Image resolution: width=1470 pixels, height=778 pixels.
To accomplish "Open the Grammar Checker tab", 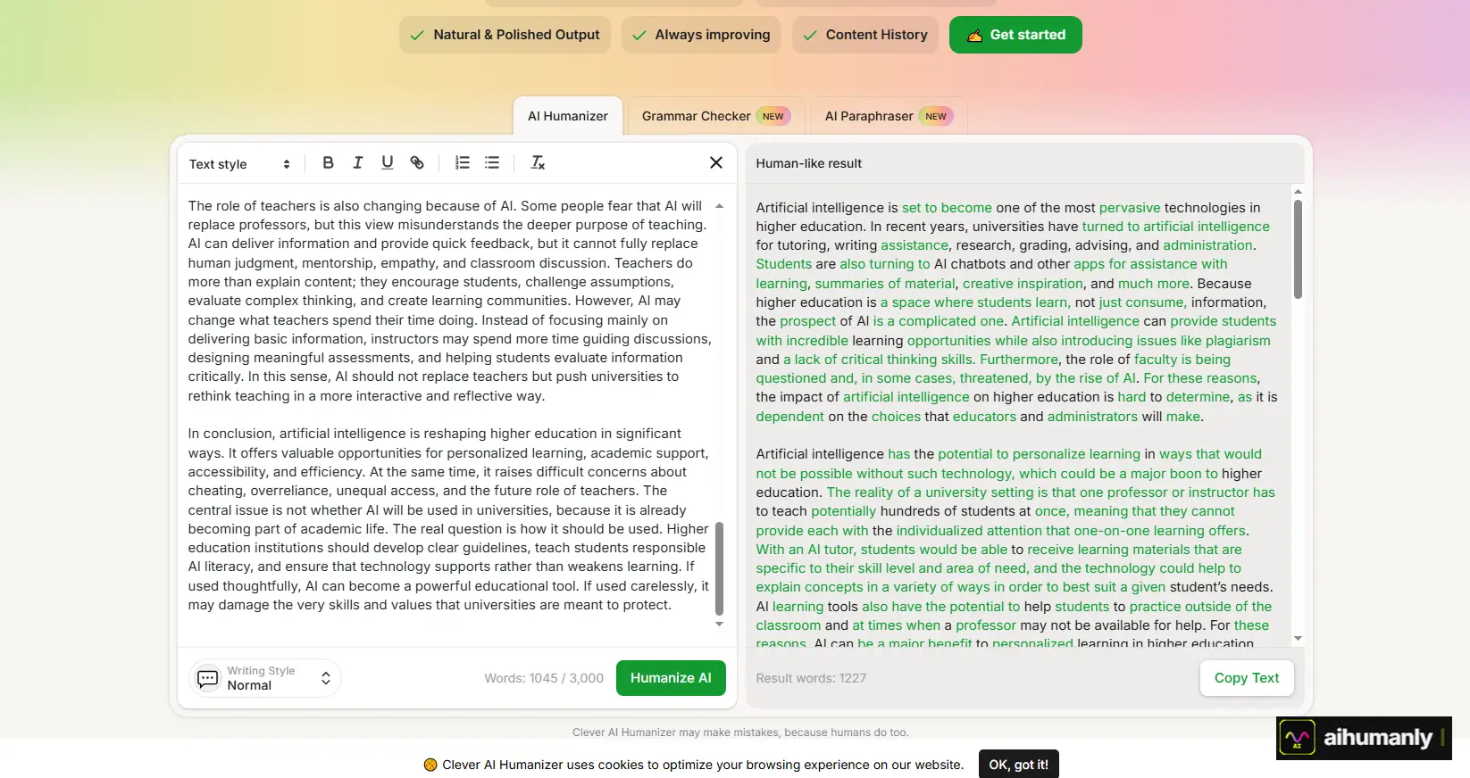I will [x=716, y=116].
